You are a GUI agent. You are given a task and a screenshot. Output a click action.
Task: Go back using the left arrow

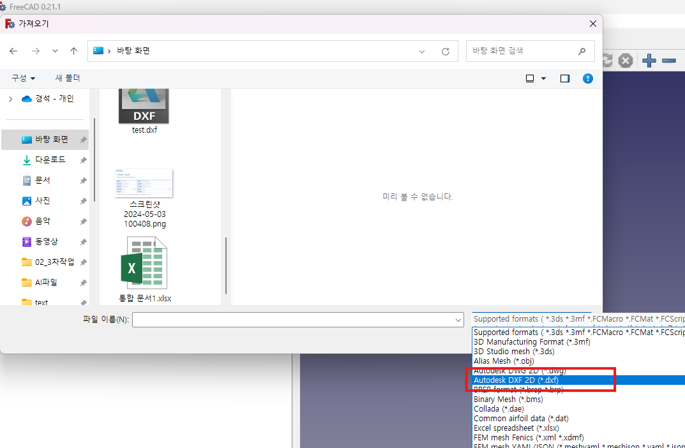point(13,51)
